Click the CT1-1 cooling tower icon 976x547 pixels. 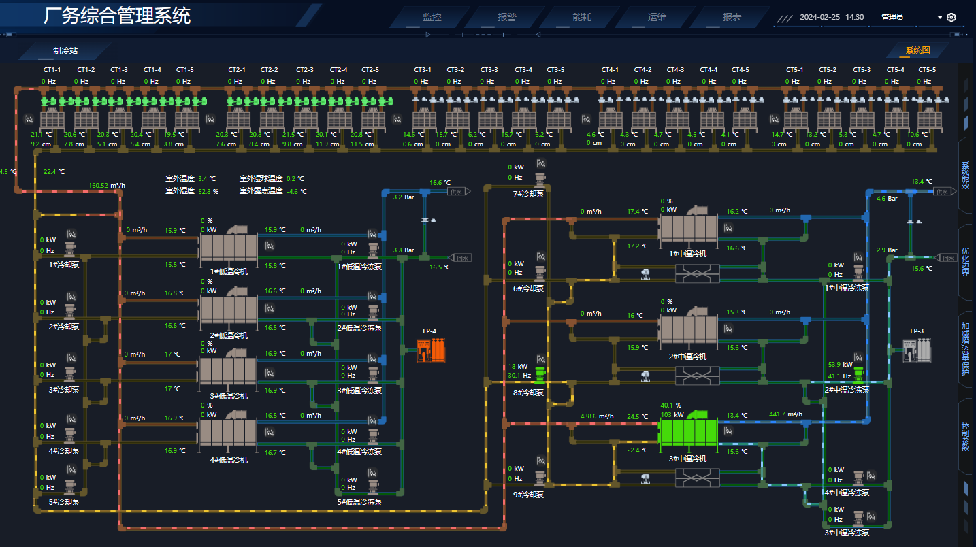pyautogui.click(x=52, y=119)
